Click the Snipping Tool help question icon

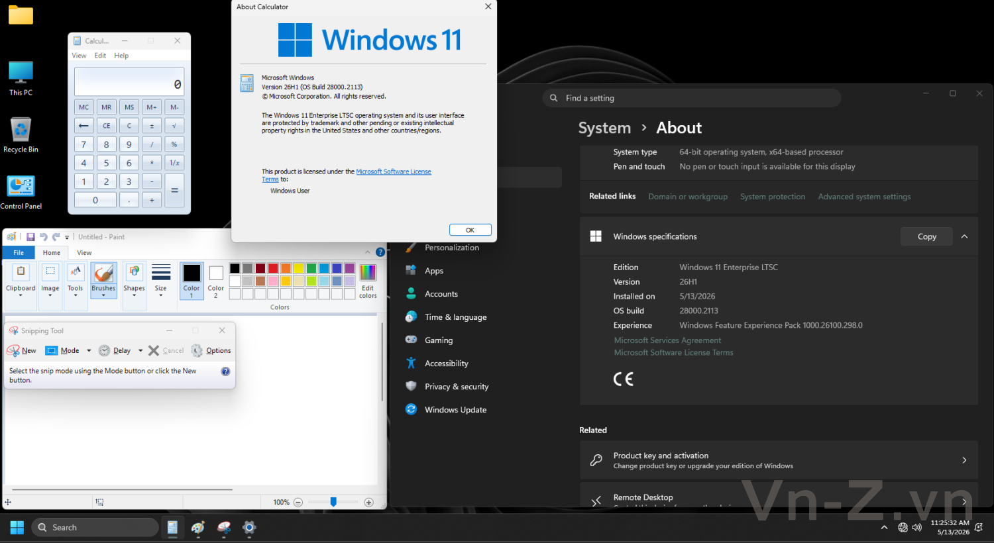pos(225,371)
